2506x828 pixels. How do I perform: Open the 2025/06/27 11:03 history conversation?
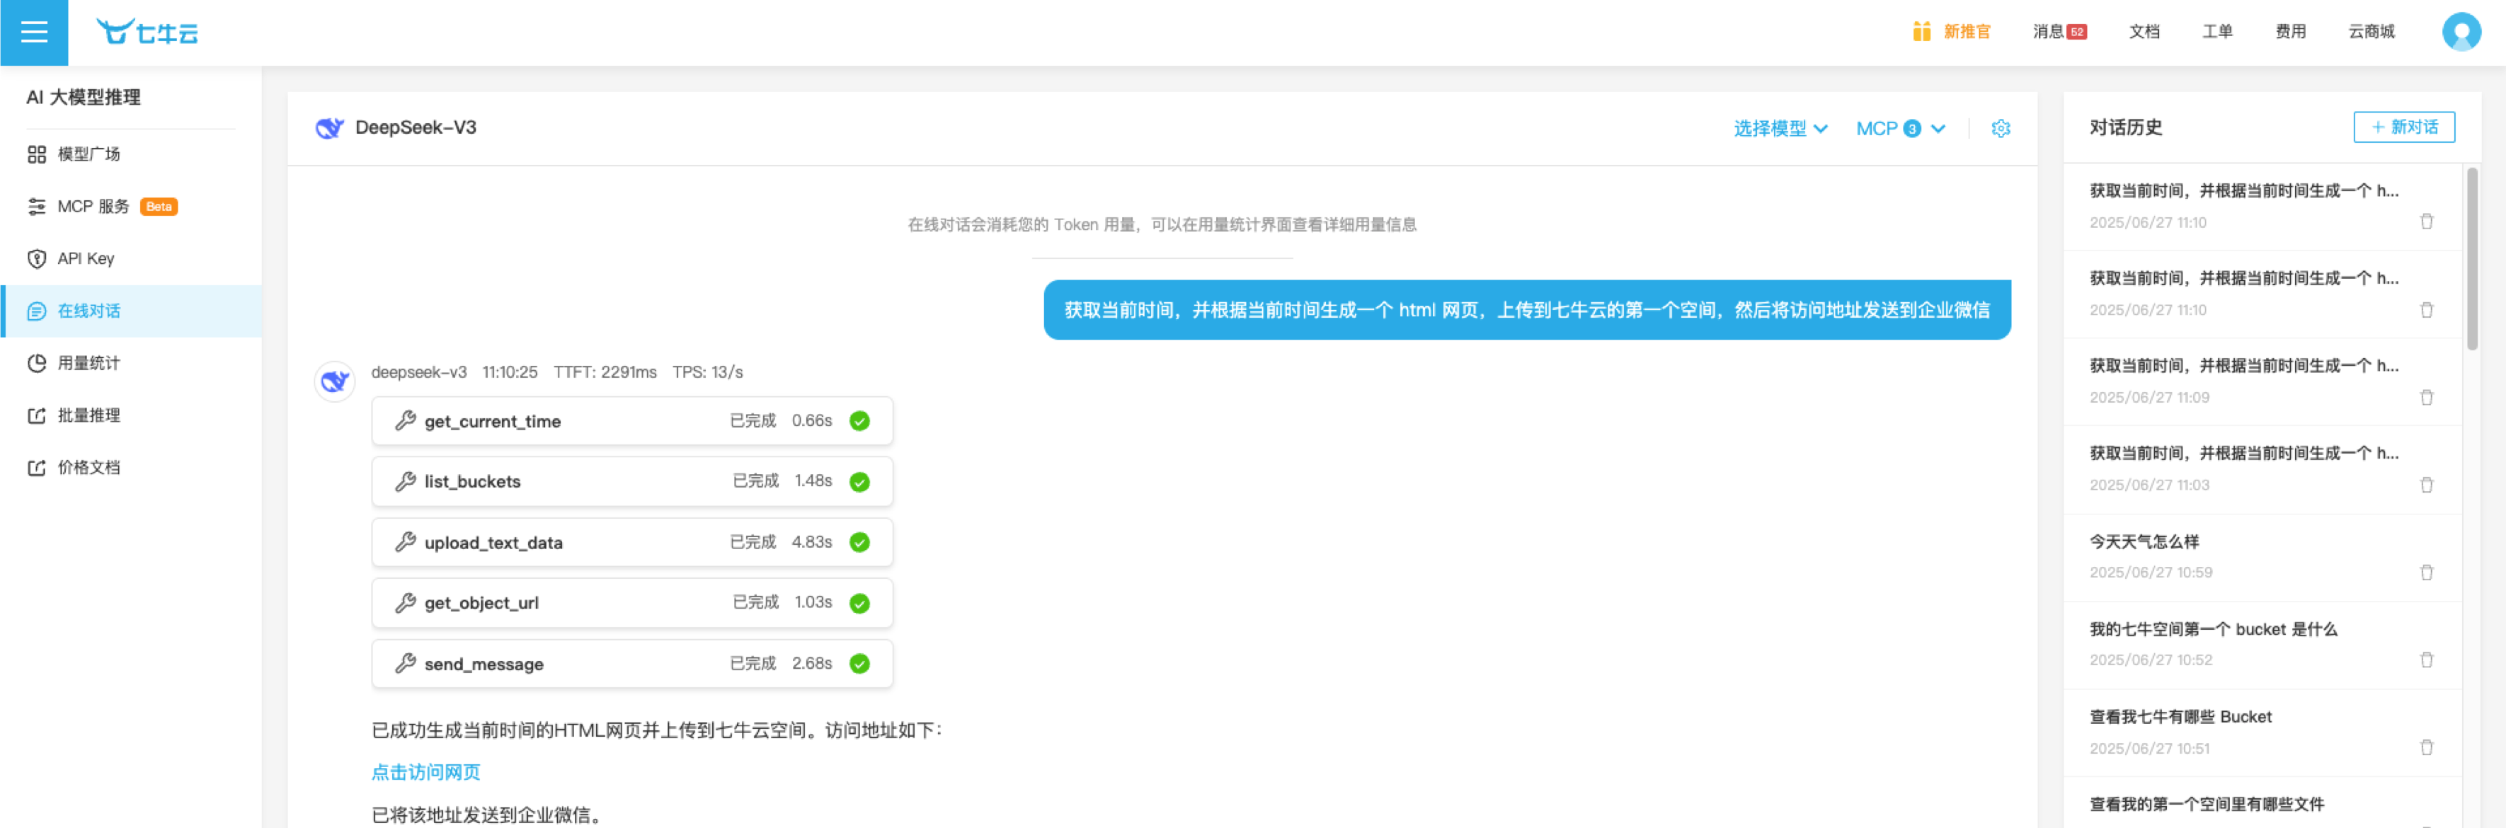(2262, 470)
